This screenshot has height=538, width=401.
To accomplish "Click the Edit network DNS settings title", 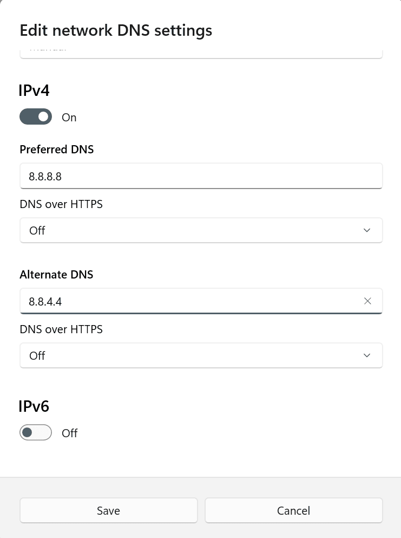I will tap(116, 30).
